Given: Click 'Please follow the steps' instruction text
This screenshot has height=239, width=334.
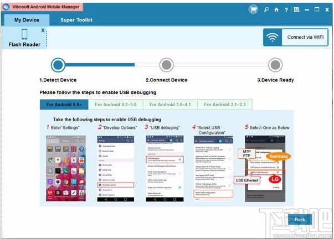Looking at the screenshot, I should pos(98,92).
